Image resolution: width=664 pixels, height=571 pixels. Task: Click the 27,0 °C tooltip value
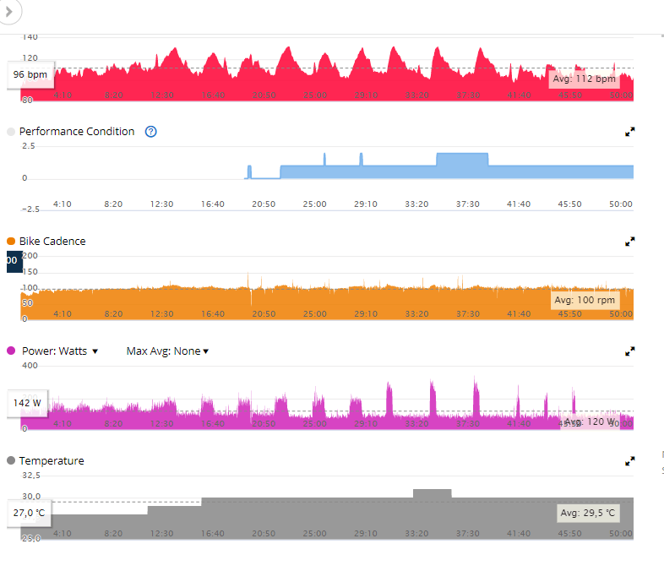29,513
